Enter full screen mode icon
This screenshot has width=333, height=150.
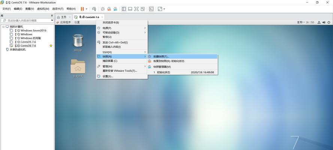click(137, 9)
